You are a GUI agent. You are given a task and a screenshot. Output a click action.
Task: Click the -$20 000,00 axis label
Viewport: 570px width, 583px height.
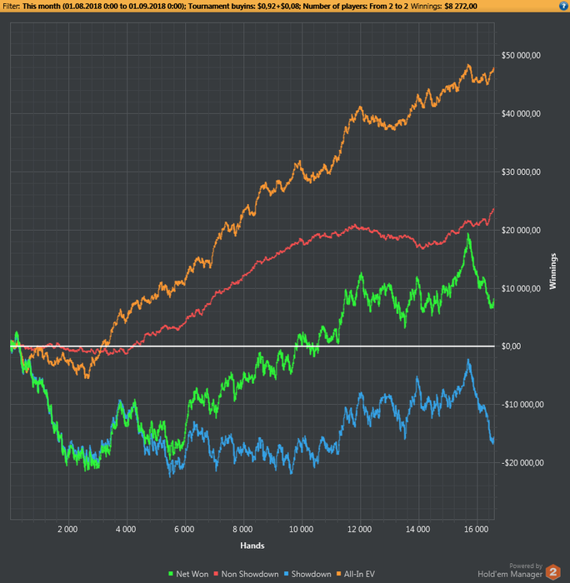(x=522, y=463)
